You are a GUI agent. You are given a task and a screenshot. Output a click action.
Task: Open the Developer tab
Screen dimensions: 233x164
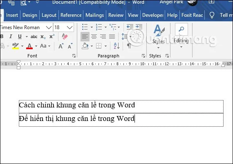coord(152,15)
